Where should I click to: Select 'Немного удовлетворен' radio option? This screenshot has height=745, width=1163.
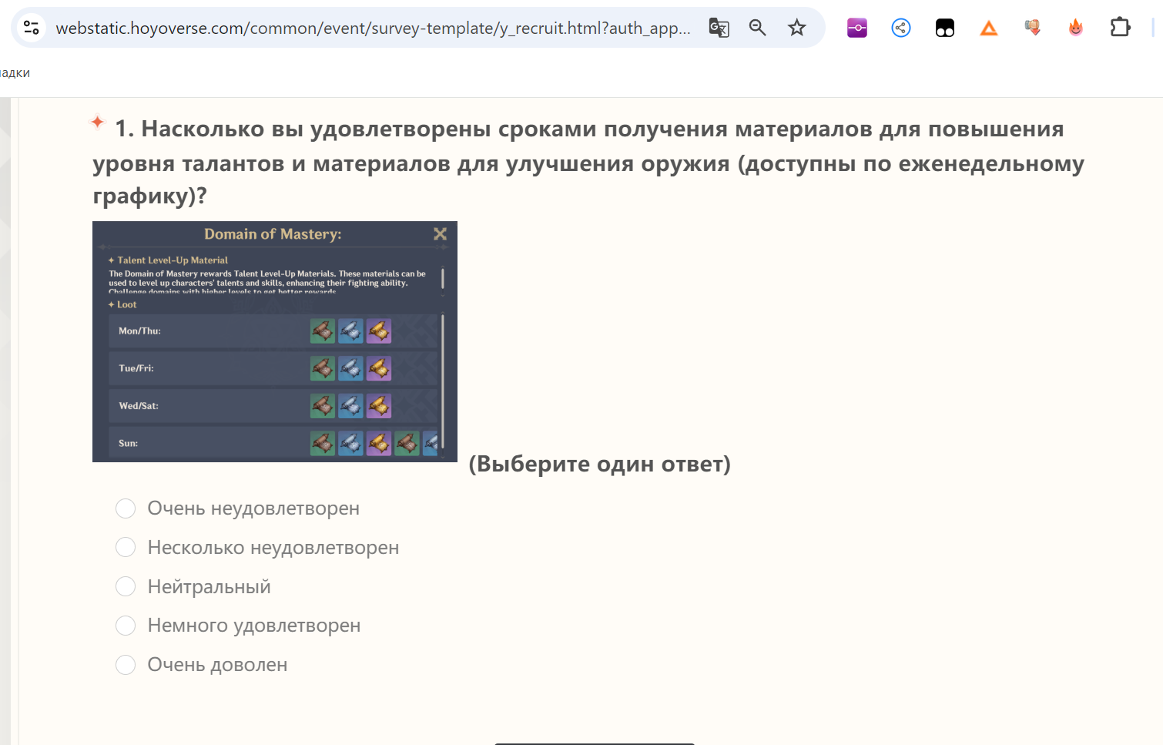point(126,626)
